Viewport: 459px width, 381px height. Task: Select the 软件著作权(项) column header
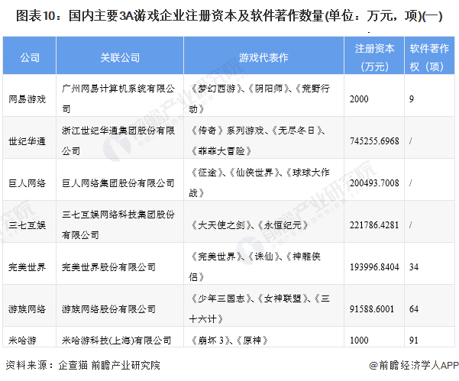(x=429, y=56)
